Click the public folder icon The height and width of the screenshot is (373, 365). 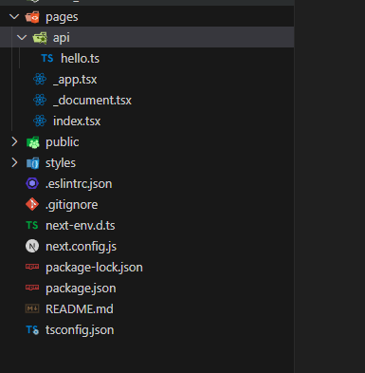[x=32, y=142]
